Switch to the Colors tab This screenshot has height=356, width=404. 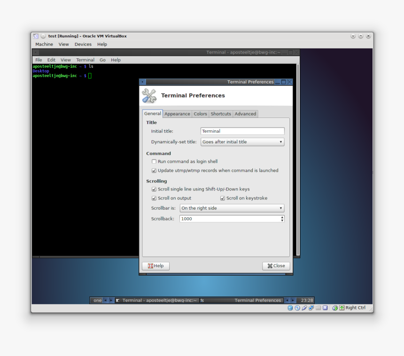[200, 113]
